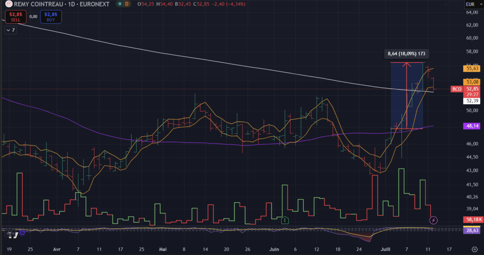The height and width of the screenshot is (255, 484).
Task: Click the orange D data mode badge
Action: coord(128,4)
